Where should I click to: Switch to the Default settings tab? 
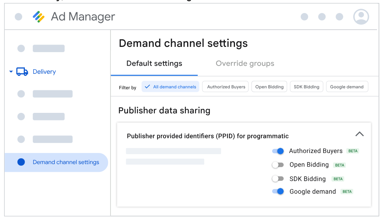(x=154, y=63)
